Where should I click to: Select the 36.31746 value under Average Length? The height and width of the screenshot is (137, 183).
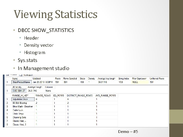coord(32,91)
